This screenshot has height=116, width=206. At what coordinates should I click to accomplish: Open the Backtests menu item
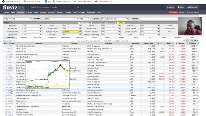point(91,13)
